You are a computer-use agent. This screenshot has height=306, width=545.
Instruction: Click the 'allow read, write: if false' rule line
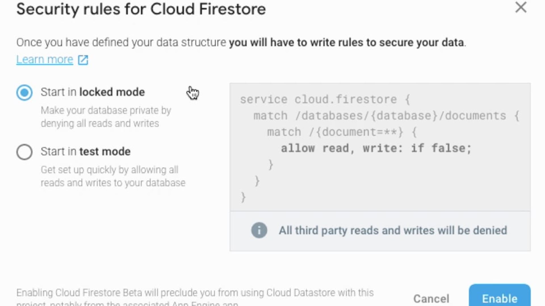click(376, 148)
